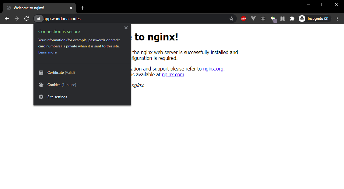This screenshot has width=344, height=189.
Task: Open a new tab with plus
Action: click(x=82, y=8)
